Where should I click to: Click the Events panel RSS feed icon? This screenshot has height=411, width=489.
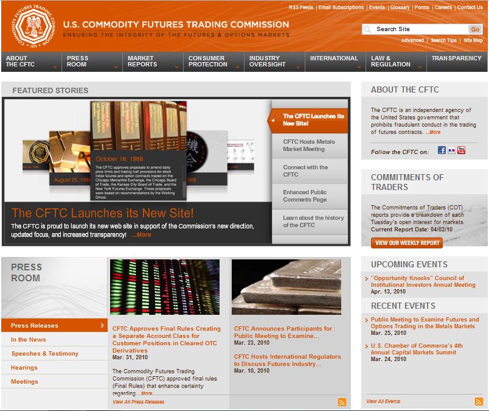point(479,401)
